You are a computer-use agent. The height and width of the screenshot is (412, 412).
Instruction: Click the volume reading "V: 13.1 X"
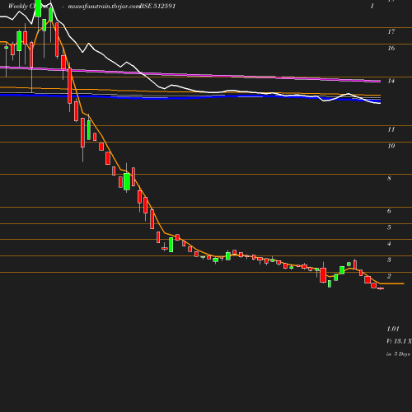click(399, 341)
